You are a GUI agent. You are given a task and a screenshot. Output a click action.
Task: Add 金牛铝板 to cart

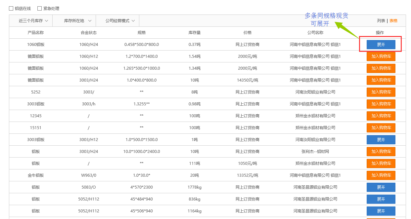click(x=381, y=175)
